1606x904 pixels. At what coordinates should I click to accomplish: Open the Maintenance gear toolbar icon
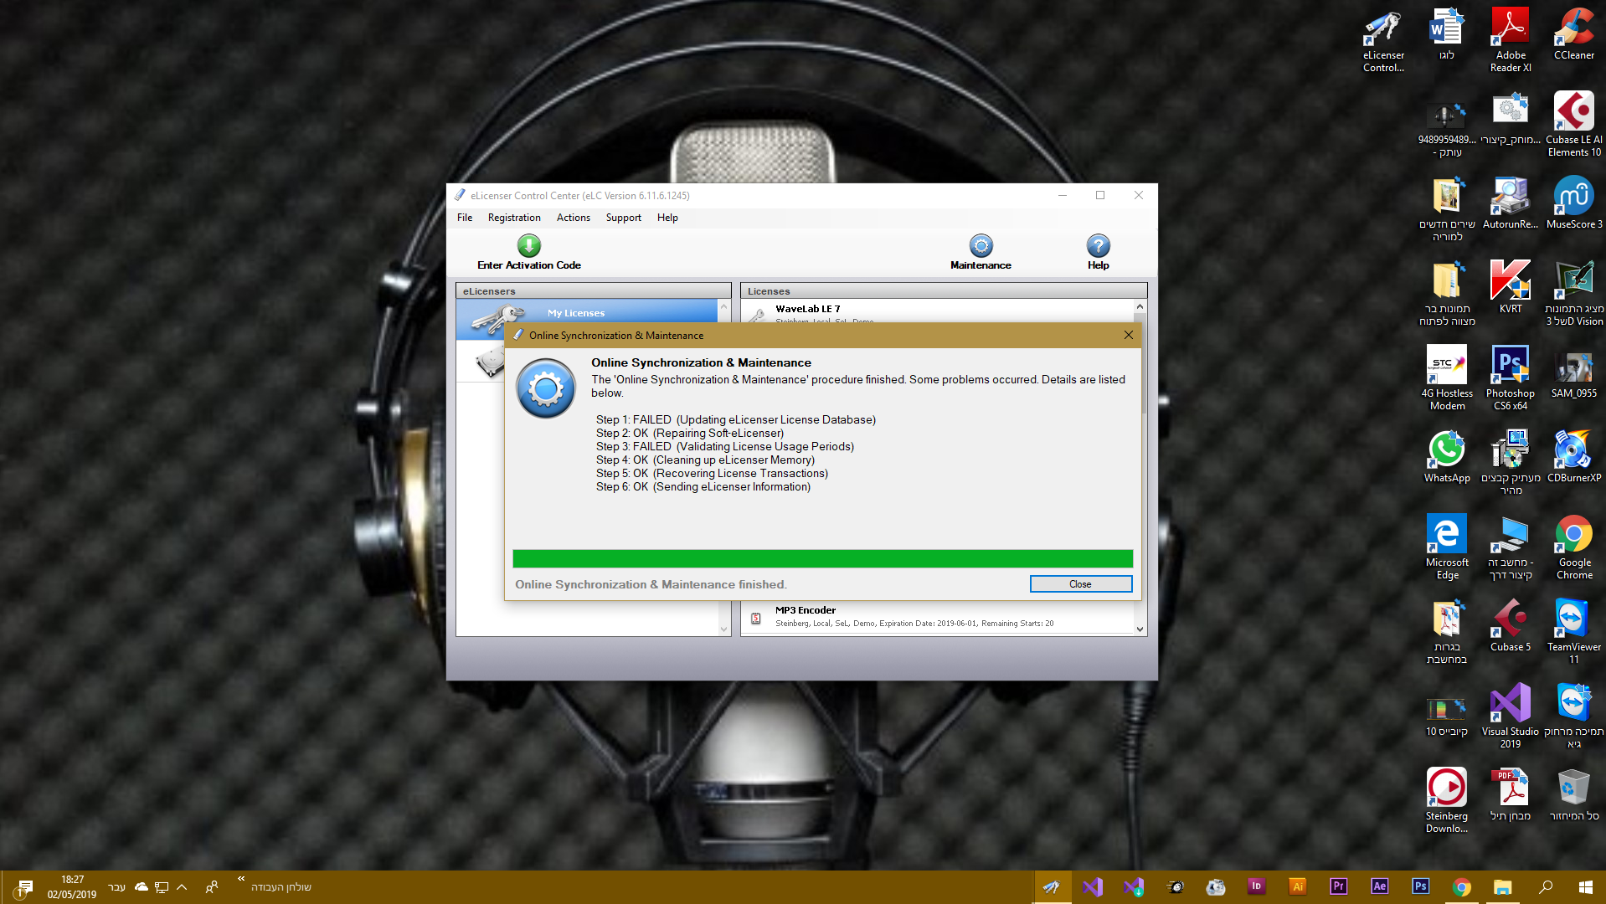981,246
